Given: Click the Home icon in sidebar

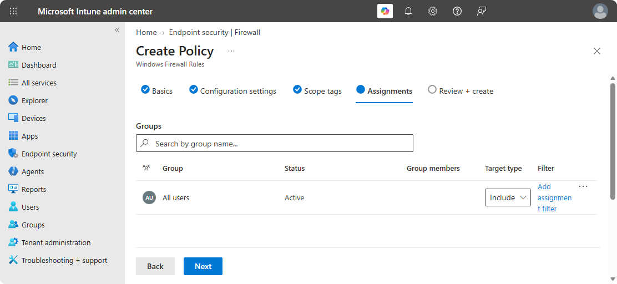Looking at the screenshot, I should (x=13, y=47).
